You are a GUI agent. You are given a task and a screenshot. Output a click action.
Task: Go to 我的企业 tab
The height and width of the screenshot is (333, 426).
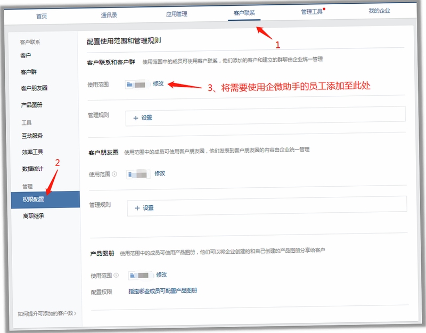tap(379, 11)
